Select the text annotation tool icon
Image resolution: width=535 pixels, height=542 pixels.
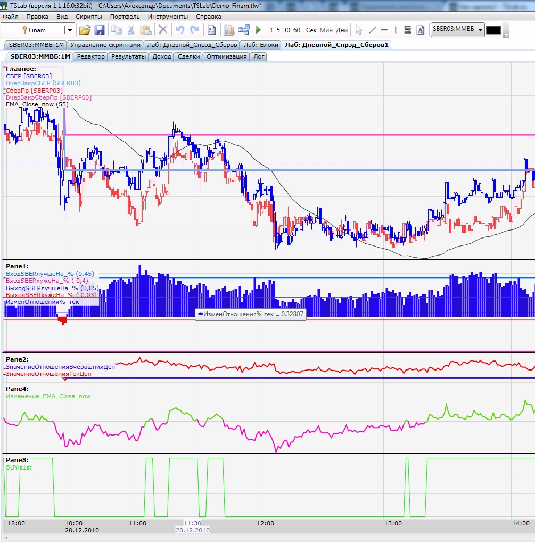click(420, 30)
